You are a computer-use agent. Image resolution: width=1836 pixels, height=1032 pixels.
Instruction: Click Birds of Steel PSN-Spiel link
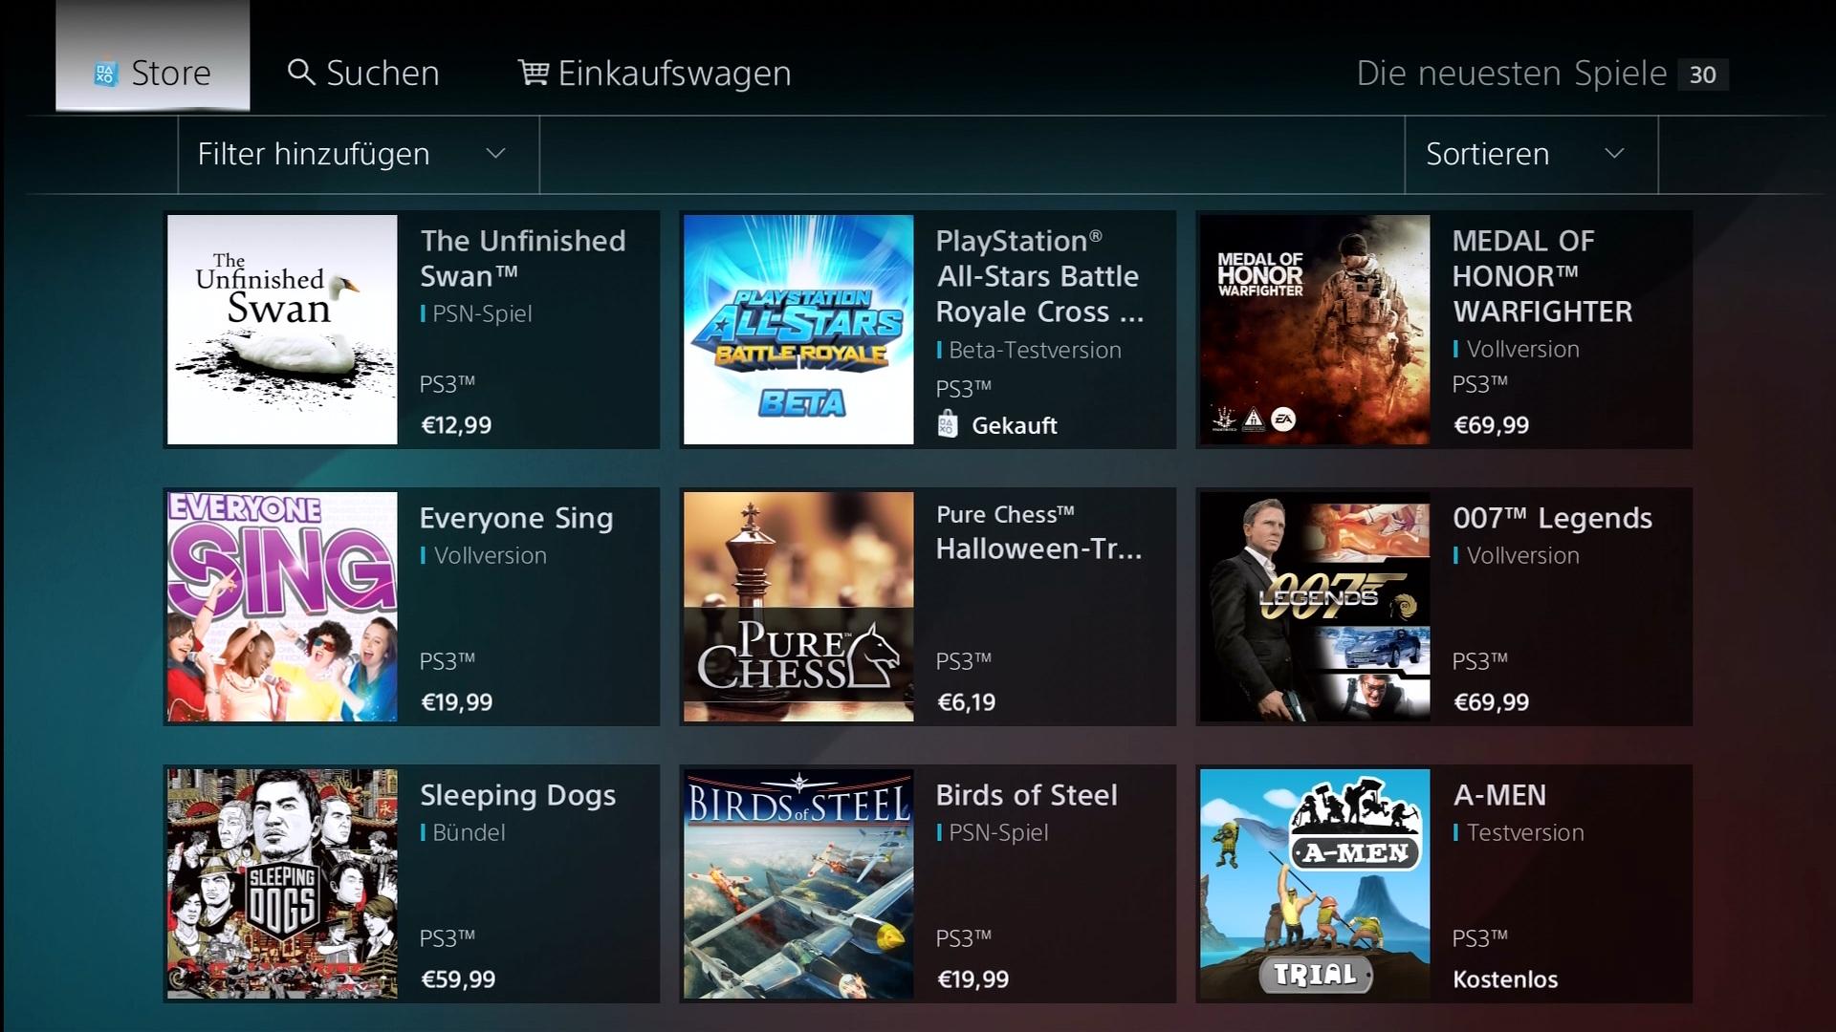tap(927, 882)
